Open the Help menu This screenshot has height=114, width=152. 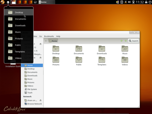pyautogui.click(x=58, y=36)
